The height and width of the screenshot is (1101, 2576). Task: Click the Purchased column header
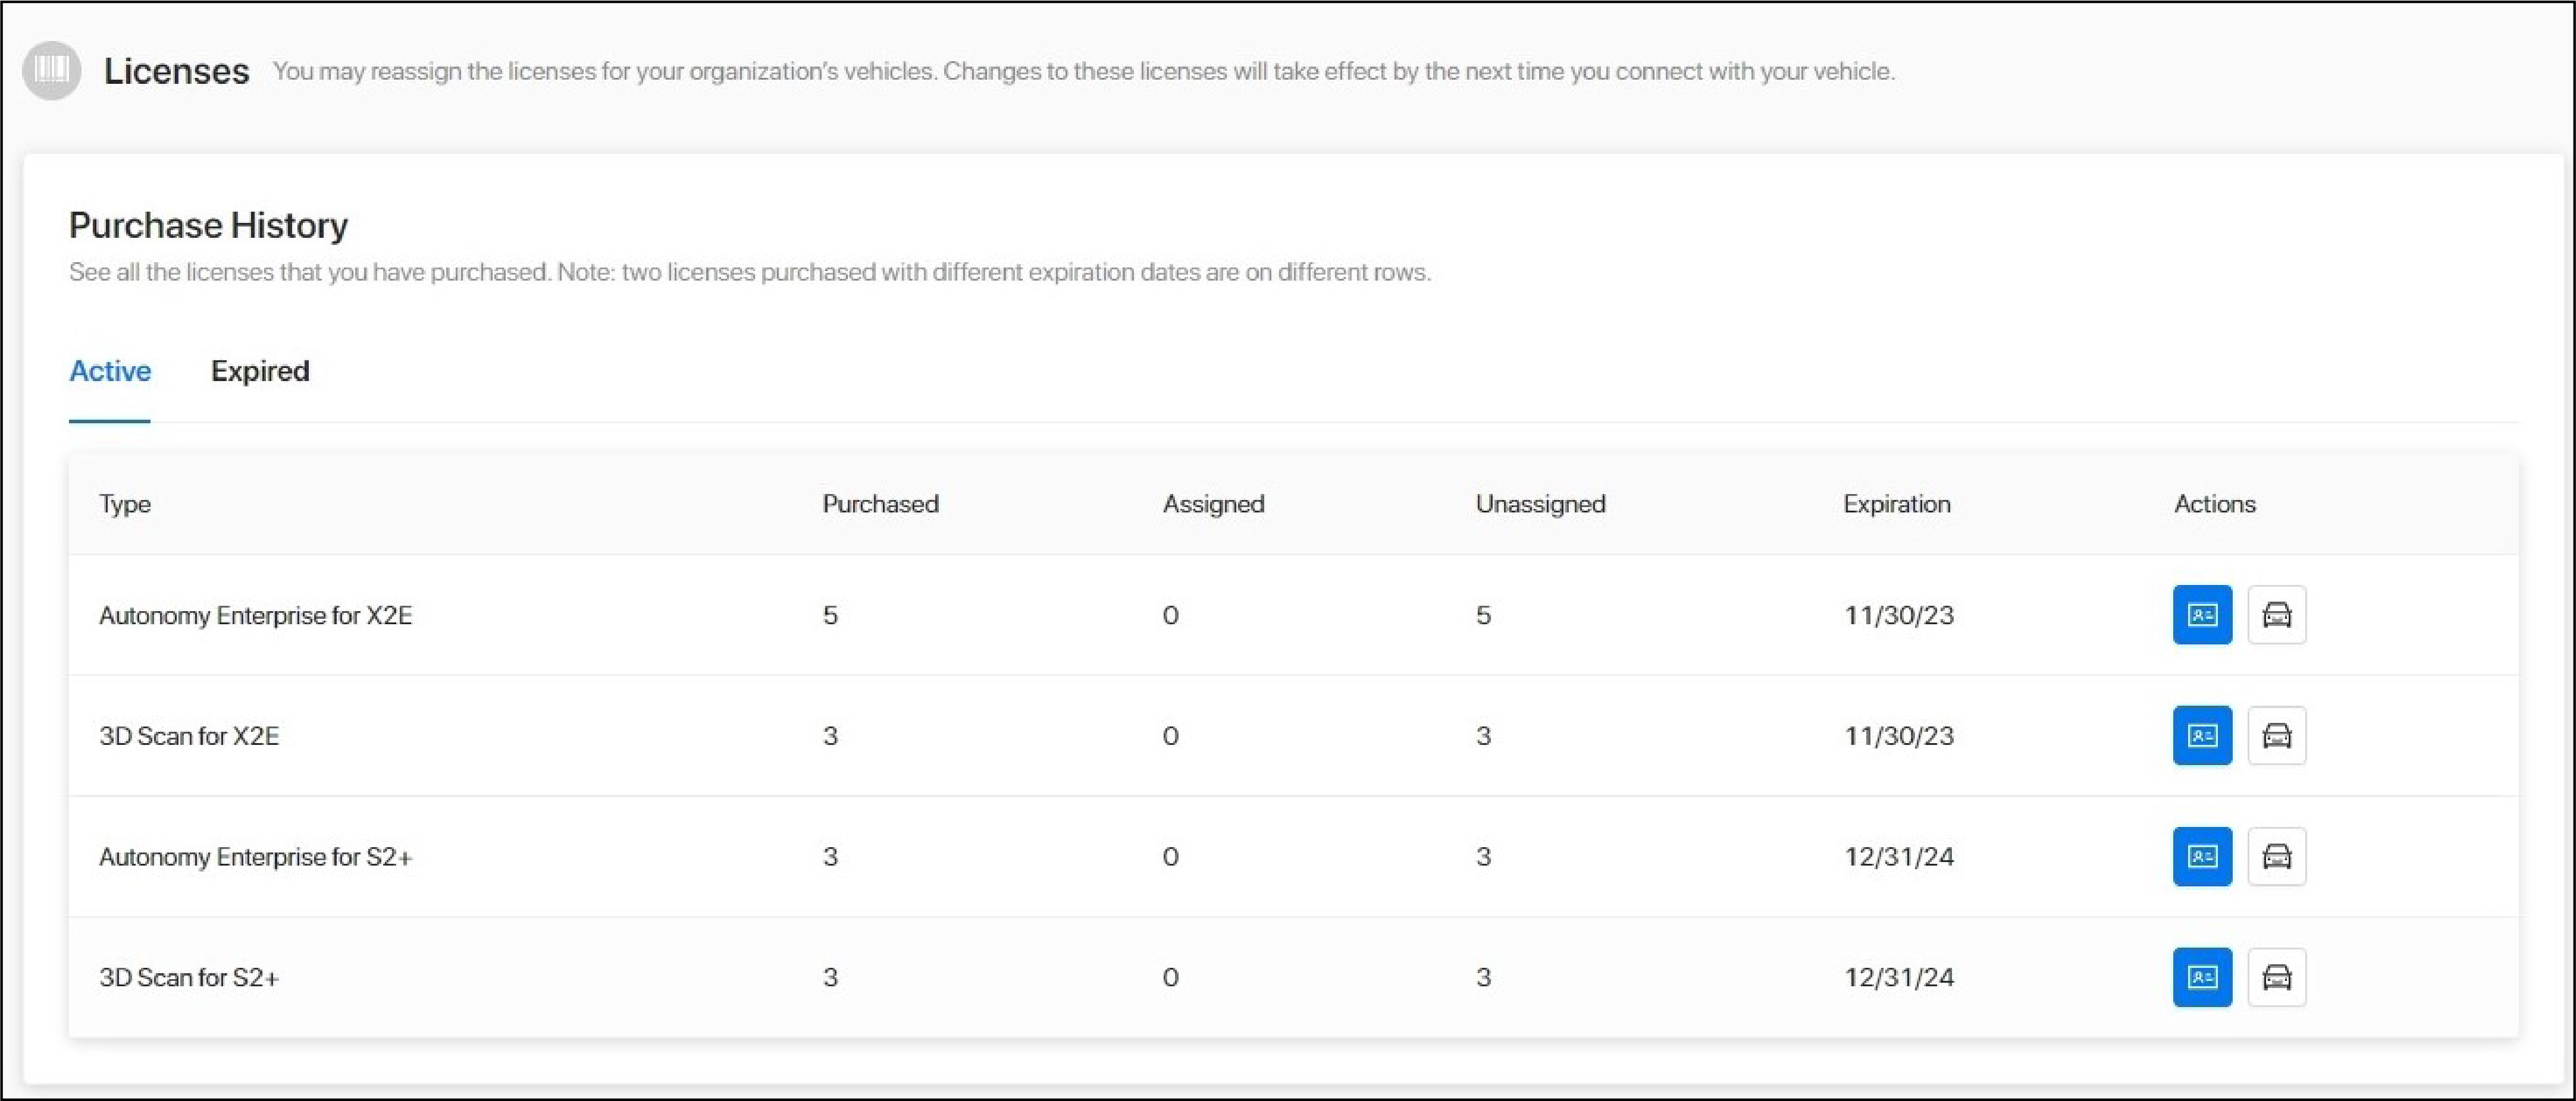click(x=880, y=504)
